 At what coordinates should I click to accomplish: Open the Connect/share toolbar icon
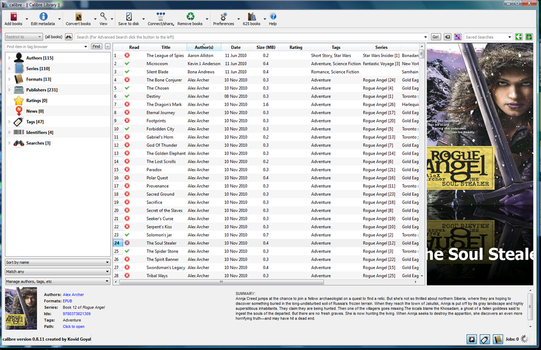(160, 18)
